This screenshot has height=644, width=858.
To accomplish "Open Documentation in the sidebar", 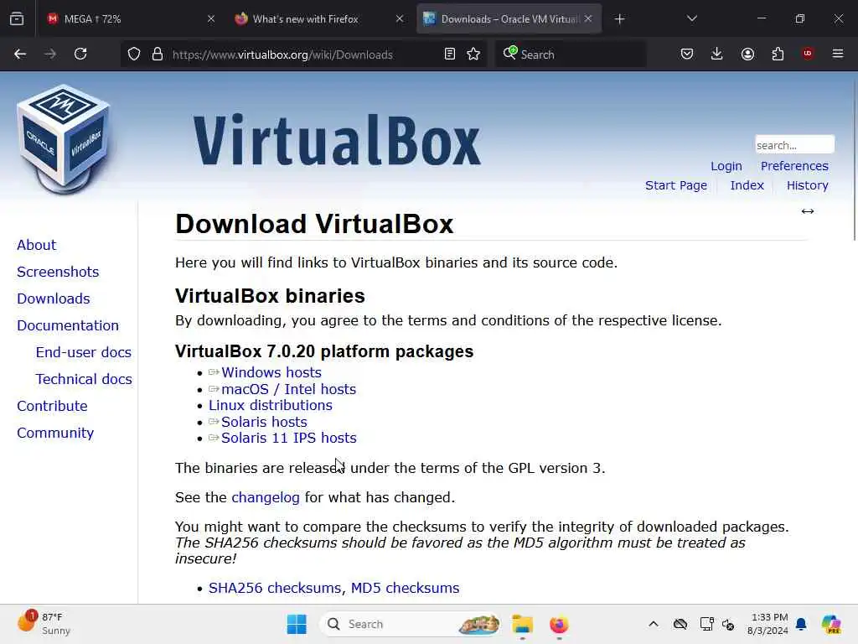I will (68, 325).
